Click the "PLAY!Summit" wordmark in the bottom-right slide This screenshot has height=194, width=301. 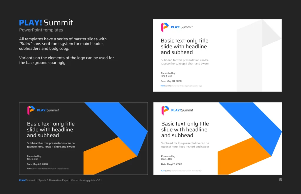(182, 110)
